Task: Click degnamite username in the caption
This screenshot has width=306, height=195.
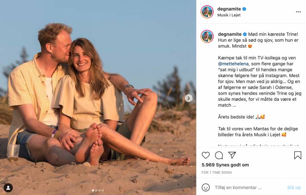Action: pos(229,34)
